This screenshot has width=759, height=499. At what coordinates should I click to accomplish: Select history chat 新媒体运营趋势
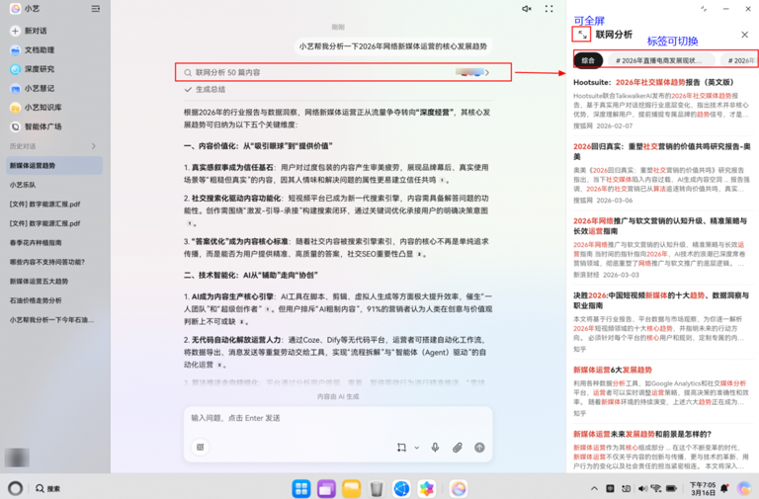point(54,166)
